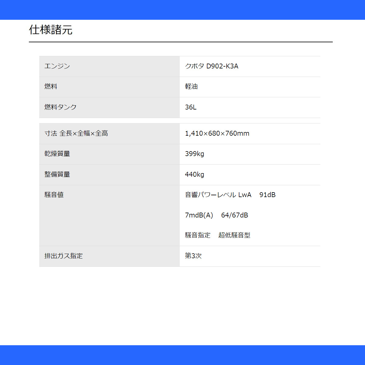
Task: Click the 440kg operating mass value
Action: click(195, 174)
